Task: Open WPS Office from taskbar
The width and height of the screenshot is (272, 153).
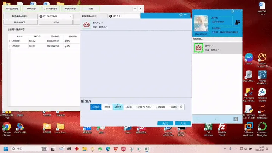Action: 116,149
